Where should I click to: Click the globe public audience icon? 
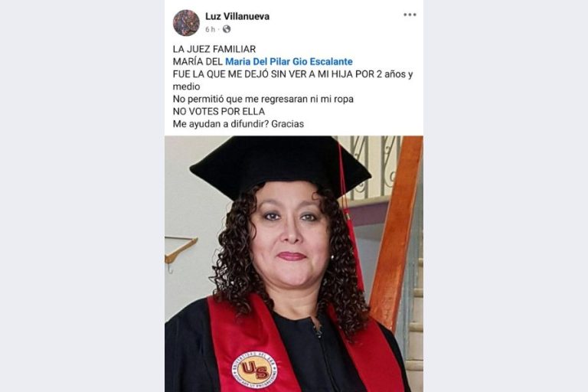pyautogui.click(x=227, y=29)
